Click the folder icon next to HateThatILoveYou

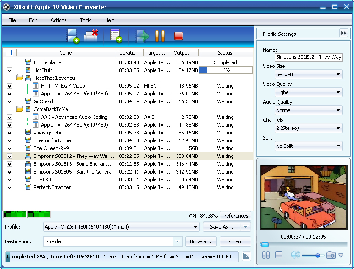[20, 78]
